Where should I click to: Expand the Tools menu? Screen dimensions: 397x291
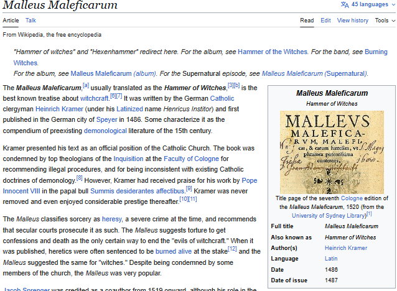point(385,21)
